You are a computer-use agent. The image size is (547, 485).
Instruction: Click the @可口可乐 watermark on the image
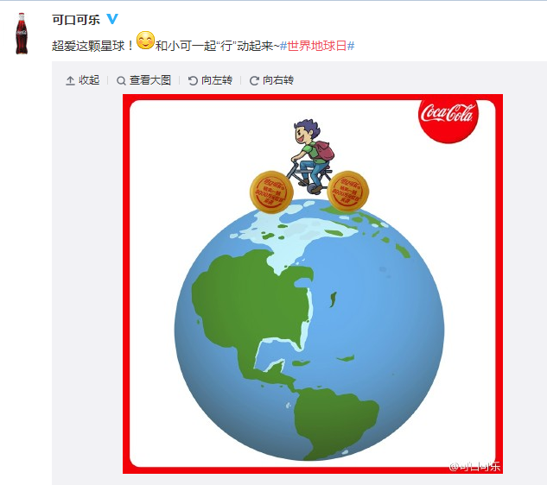474,466
